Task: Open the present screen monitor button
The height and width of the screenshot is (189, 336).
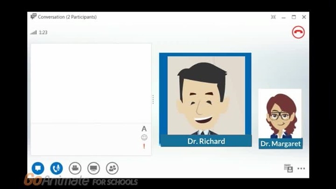Action: [94, 168]
